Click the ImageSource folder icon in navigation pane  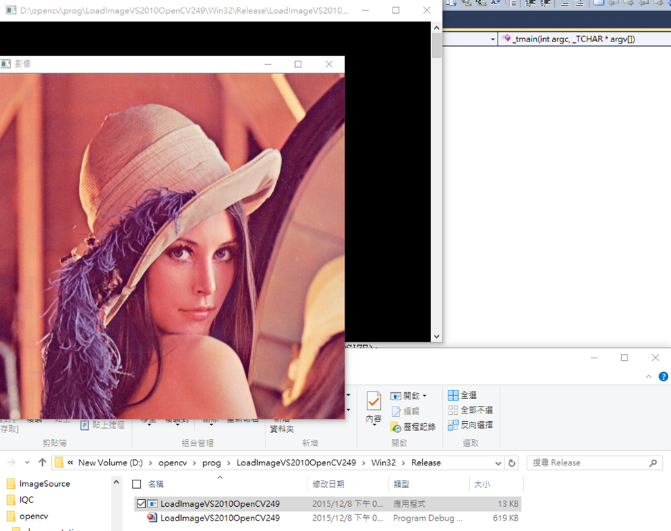click(x=12, y=484)
